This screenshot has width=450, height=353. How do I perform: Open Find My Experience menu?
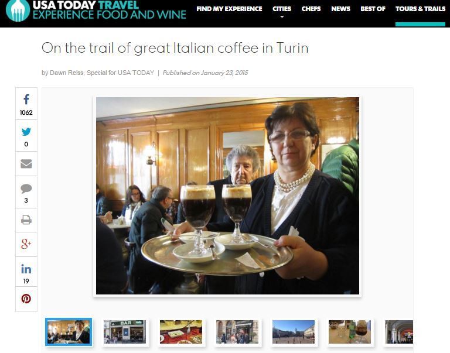coord(229,9)
